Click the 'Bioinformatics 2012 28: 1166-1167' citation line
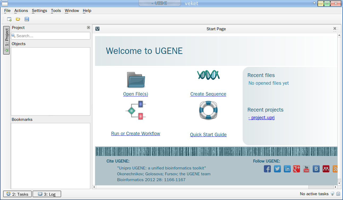 151,180
